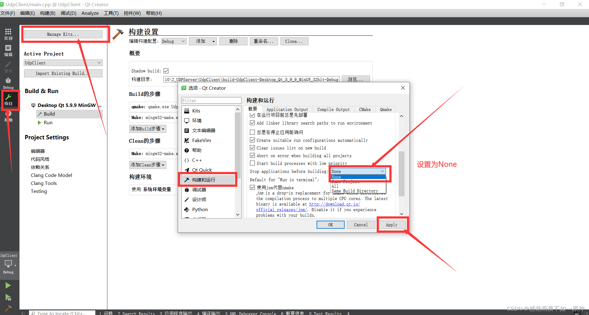Expand the 添加 configuration dropdown arrow
Viewport: 589px width, 315px height.
(x=214, y=41)
